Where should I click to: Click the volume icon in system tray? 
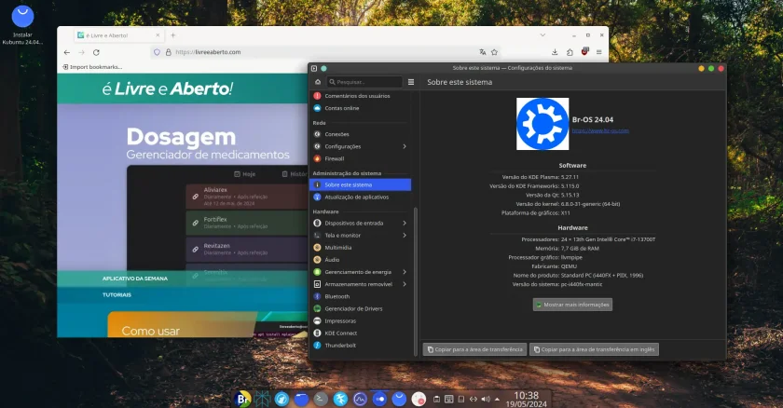click(x=486, y=399)
